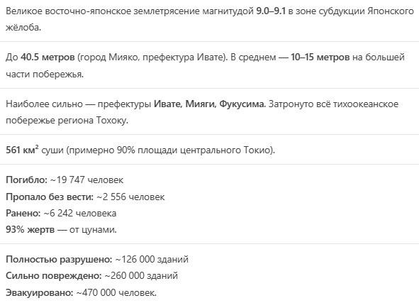Screen dimensions: 419x303
Task: Click the bold prefectures Ивате, Мияги, Фукусима
Action: [210, 104]
